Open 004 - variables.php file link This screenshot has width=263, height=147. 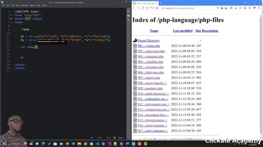[150, 62]
